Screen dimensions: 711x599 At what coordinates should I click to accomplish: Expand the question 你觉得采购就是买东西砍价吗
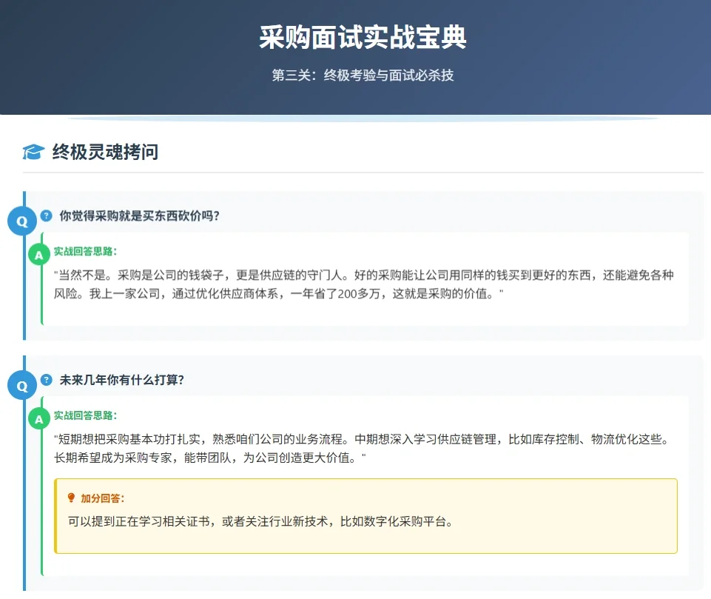click(144, 215)
